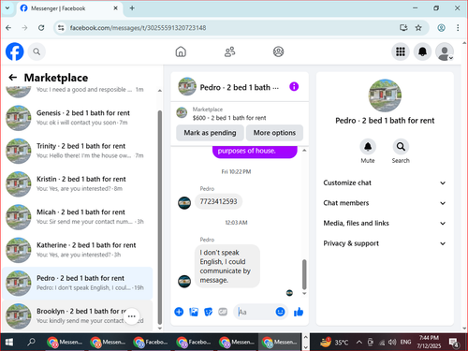Expand Privacy & support section

pos(385,243)
